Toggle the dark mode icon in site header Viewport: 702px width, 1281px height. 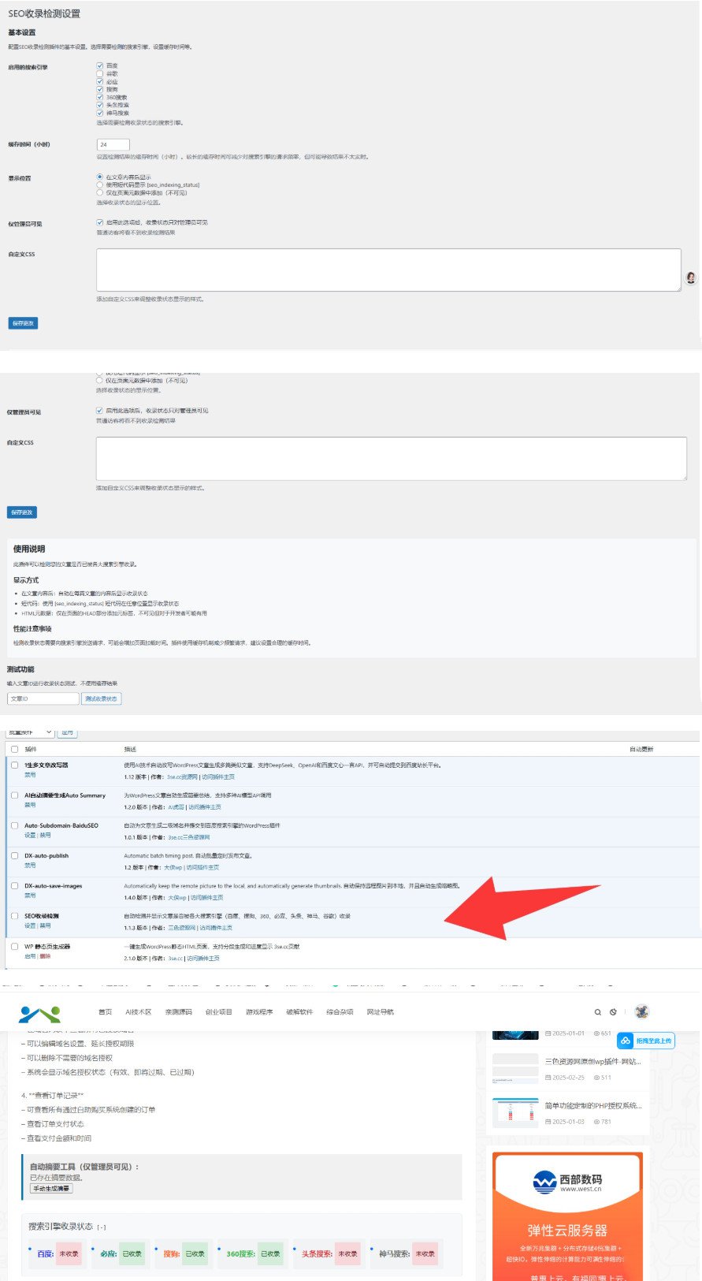point(613,1012)
